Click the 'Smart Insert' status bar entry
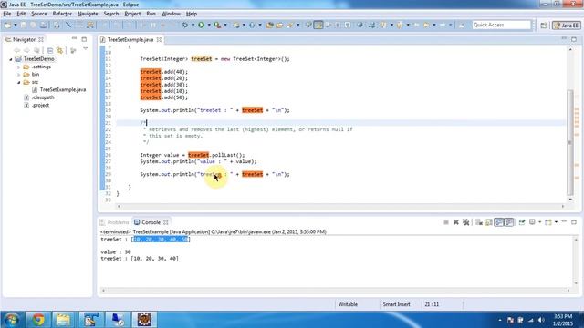This screenshot has height=328, width=584. click(x=397, y=304)
